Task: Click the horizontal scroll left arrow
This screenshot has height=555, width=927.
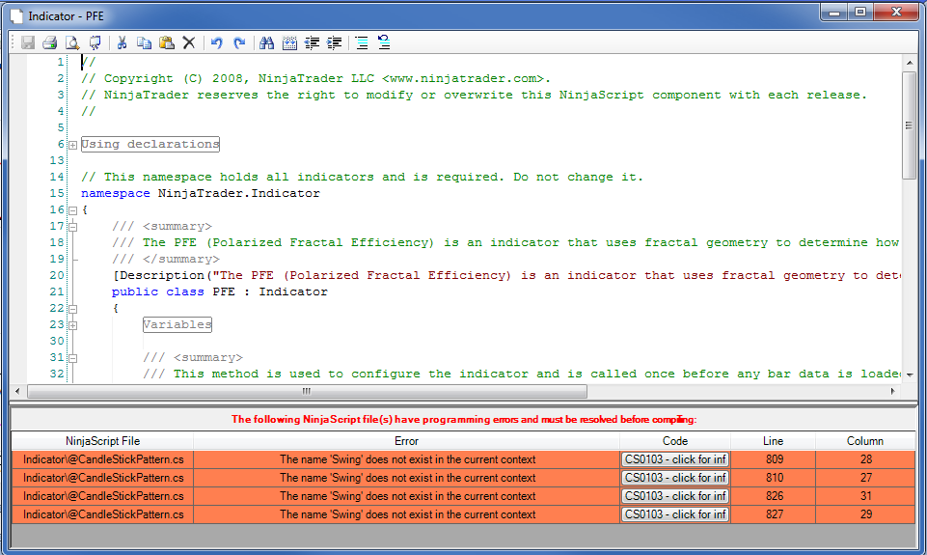Action: pos(17,391)
